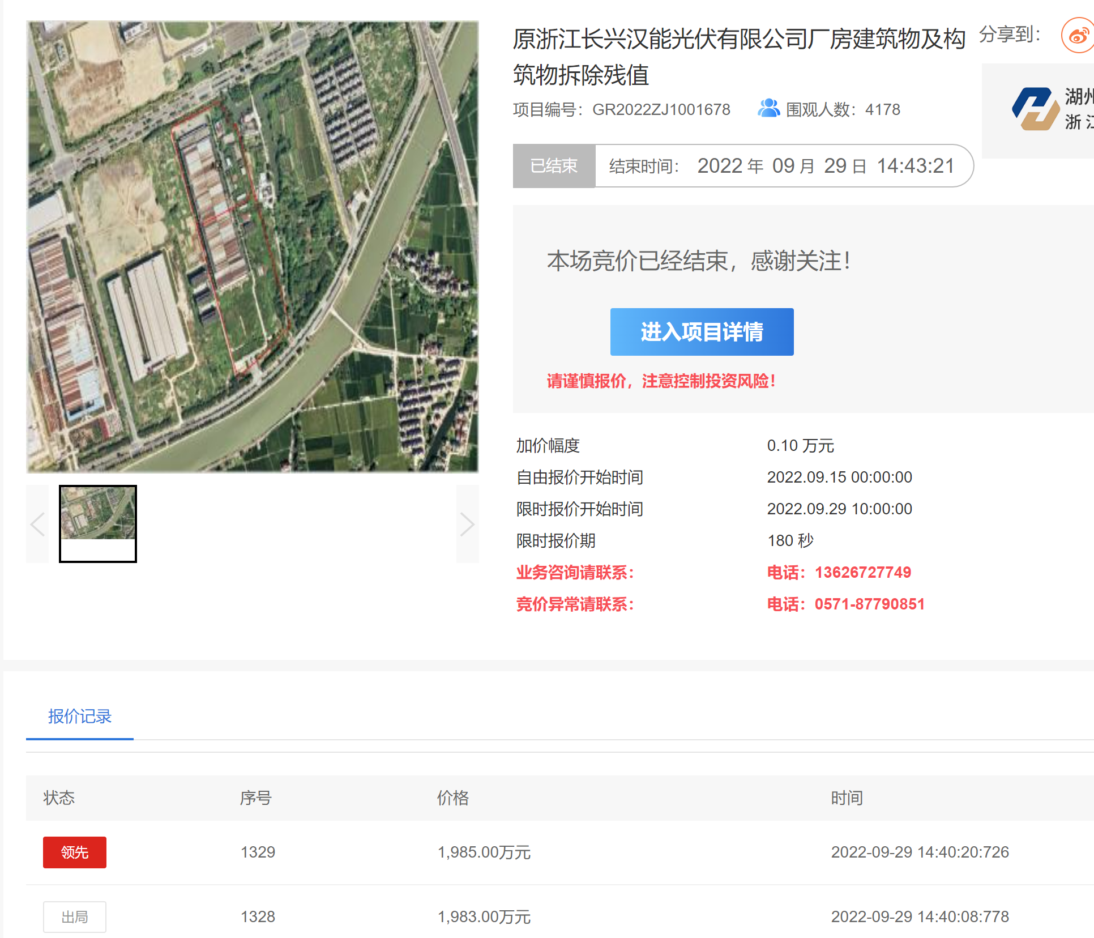
Task: Click the 时间 column header
Action: [x=847, y=798]
